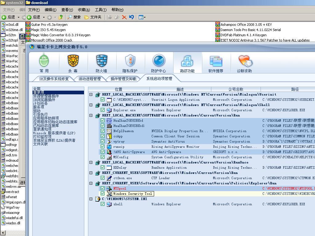This screenshot has width=315, height=236.
Task: Open the 防火墙 firewall section
Action: click(x=102, y=63)
